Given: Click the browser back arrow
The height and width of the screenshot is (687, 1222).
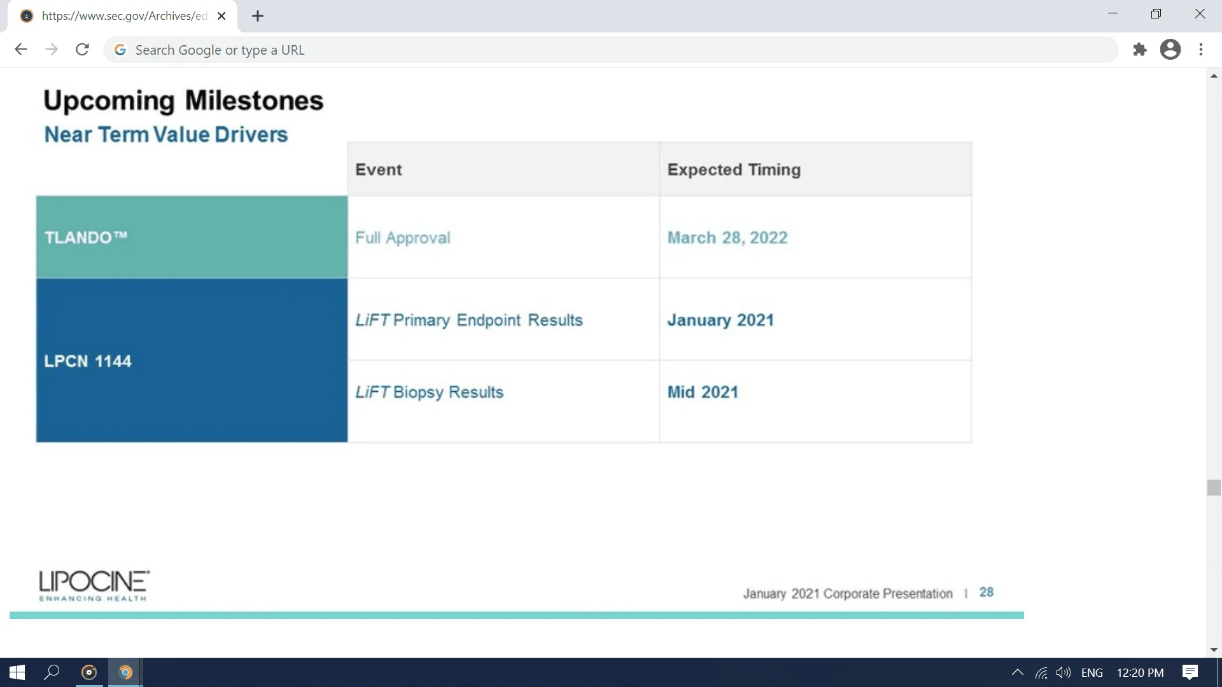Looking at the screenshot, I should coord(21,50).
